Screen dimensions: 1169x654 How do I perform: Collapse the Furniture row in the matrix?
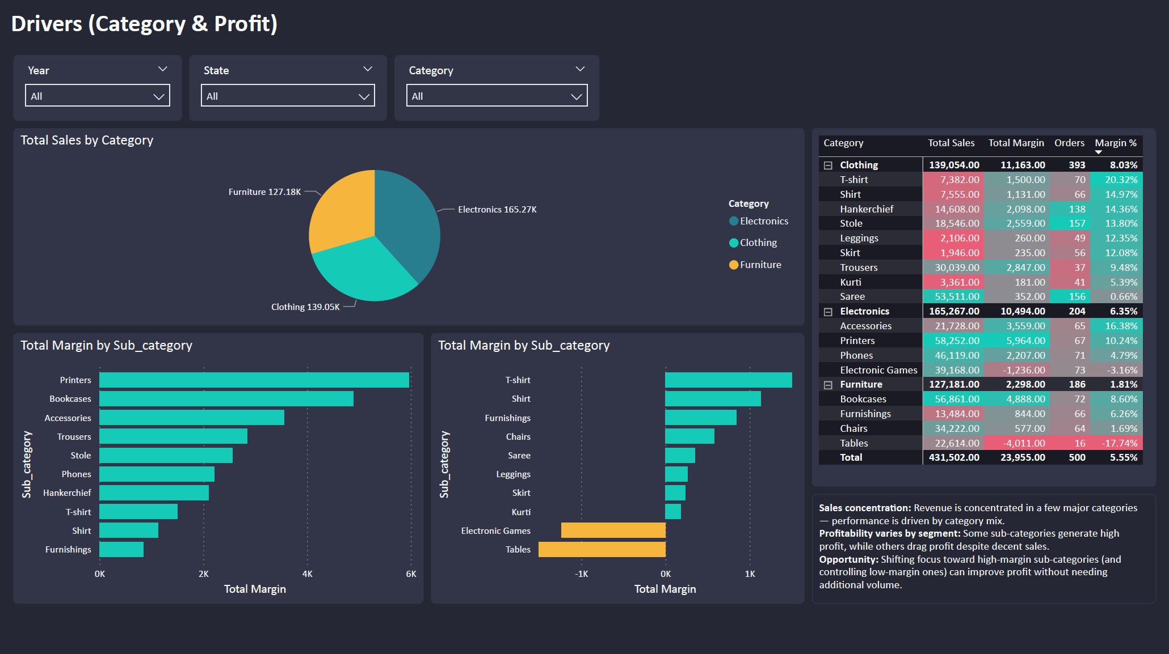(x=827, y=384)
